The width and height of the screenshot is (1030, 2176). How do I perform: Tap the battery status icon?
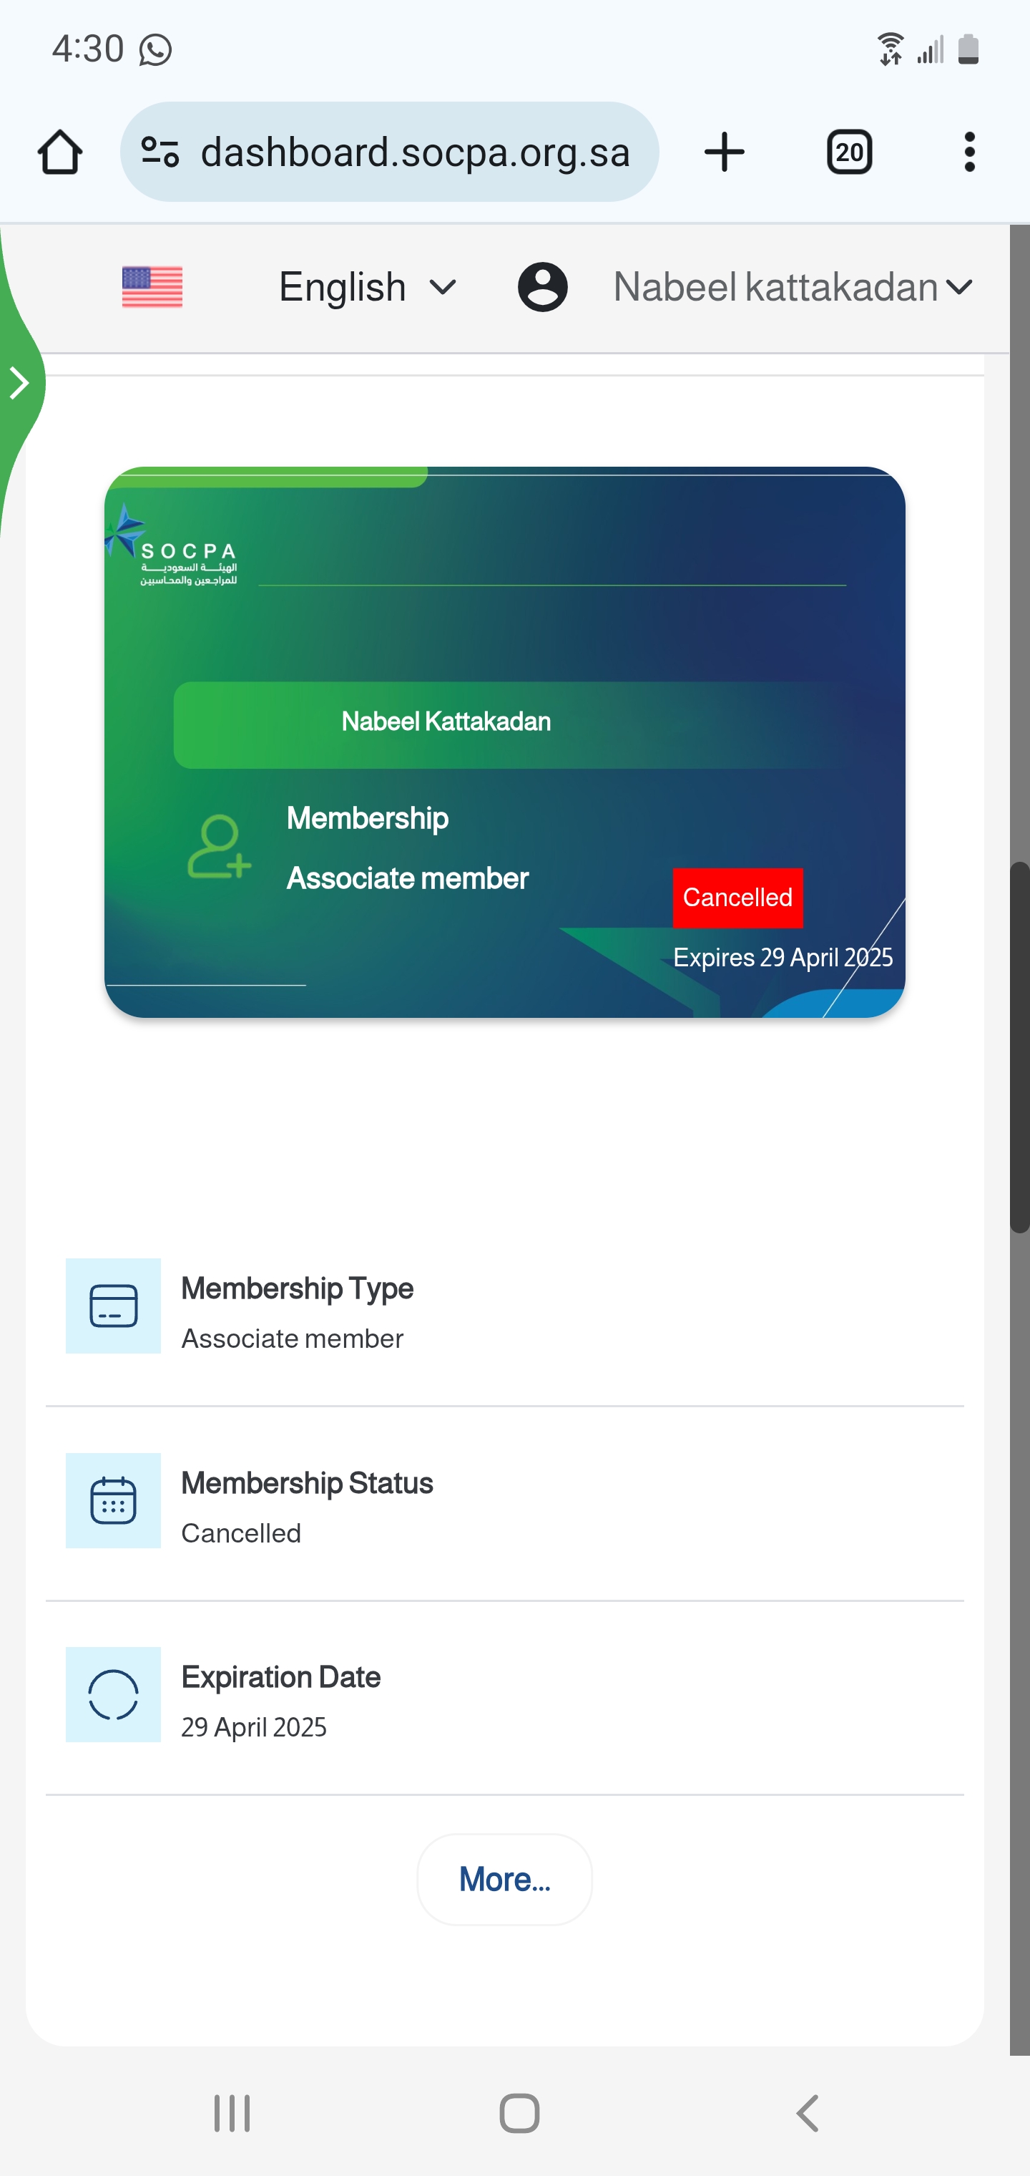coord(968,49)
